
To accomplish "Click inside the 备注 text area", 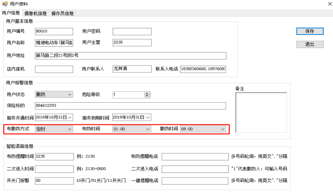I will [x=261, y=113].
